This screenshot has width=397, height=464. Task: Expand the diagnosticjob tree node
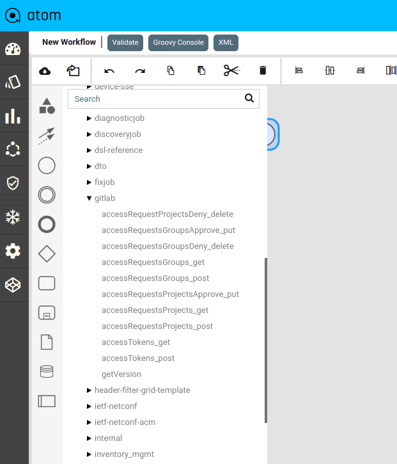[x=89, y=118]
